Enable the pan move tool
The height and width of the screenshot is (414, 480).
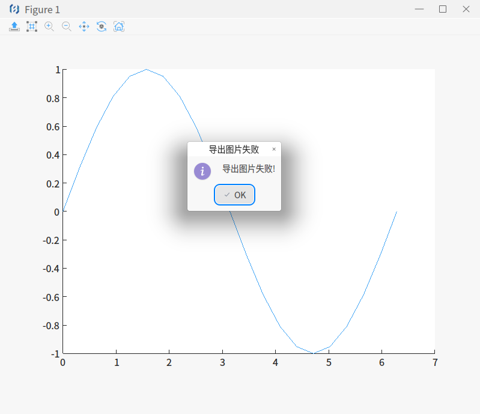[x=84, y=26]
